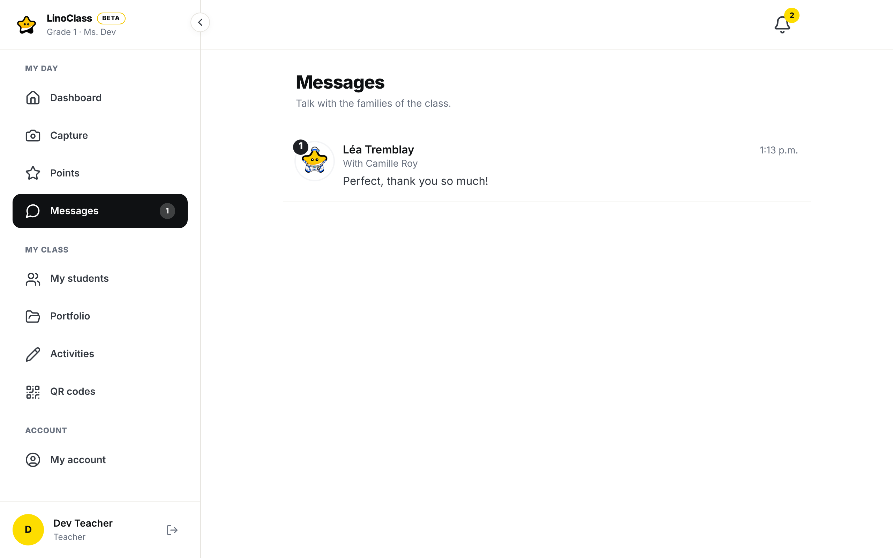Screen dimensions: 893x558
Task: Go to the Activities page
Action: tap(100, 354)
